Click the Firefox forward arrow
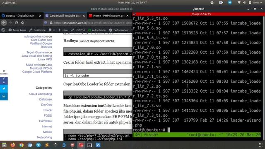 [x=10, y=23]
